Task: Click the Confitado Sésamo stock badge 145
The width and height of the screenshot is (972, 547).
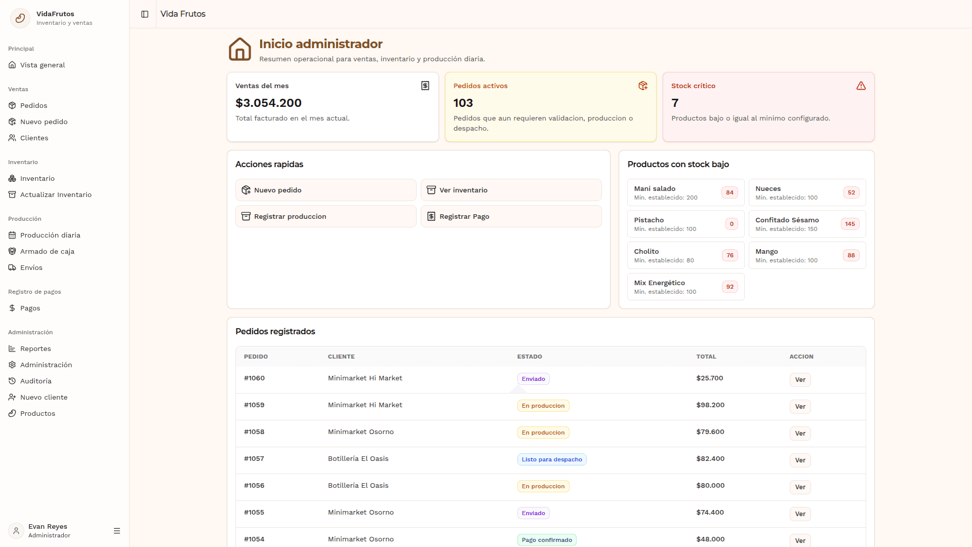Action: click(x=850, y=224)
